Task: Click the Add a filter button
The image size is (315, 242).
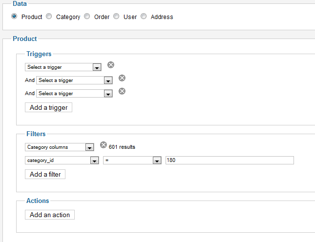Action: point(45,174)
